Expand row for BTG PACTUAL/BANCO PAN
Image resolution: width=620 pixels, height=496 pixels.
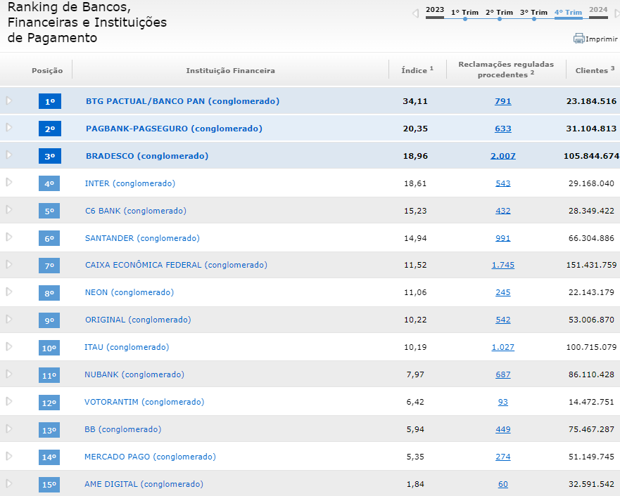click(x=9, y=100)
